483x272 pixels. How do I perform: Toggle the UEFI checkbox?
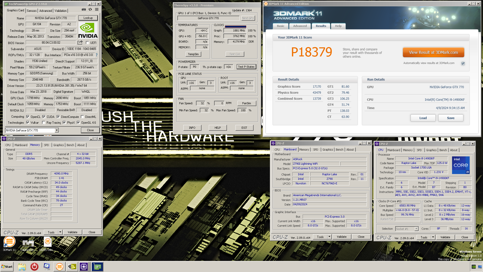87,43
